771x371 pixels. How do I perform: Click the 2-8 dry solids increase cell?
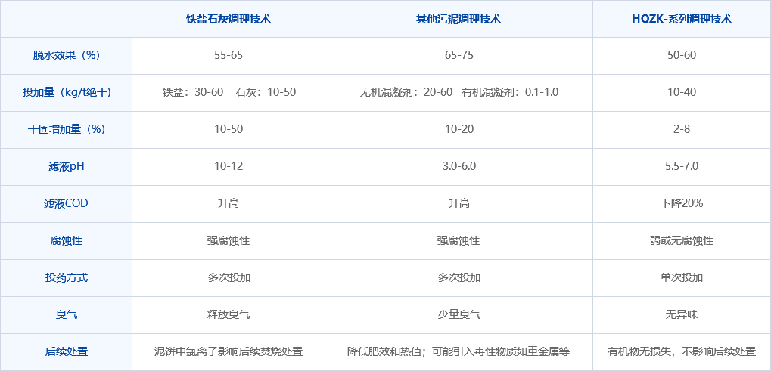[682, 129]
